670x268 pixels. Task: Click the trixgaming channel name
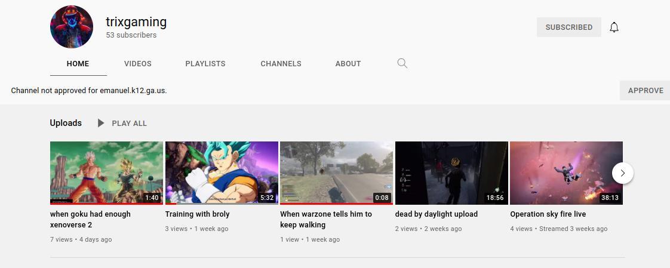(136, 22)
